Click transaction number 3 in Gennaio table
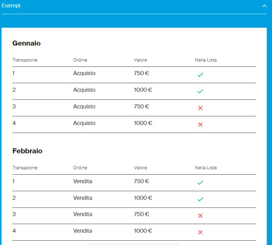Viewport: 272px width, 245px height. tap(14, 106)
